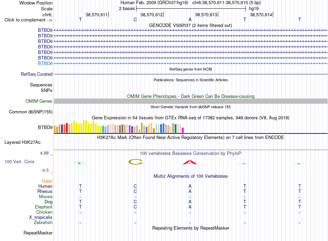Click position label 38,570,613

[x=206, y=15]
